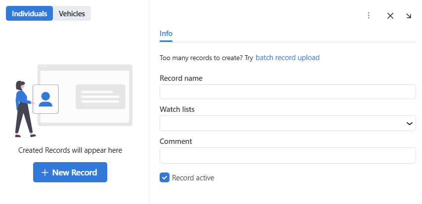422x204 pixels.
Task: Click the three small dots on illustration window
Action: (x=44, y=67)
